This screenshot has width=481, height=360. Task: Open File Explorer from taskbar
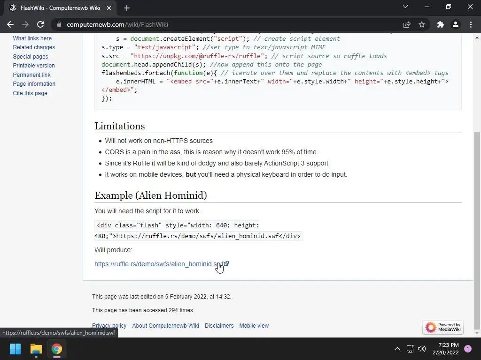[x=36, y=349]
